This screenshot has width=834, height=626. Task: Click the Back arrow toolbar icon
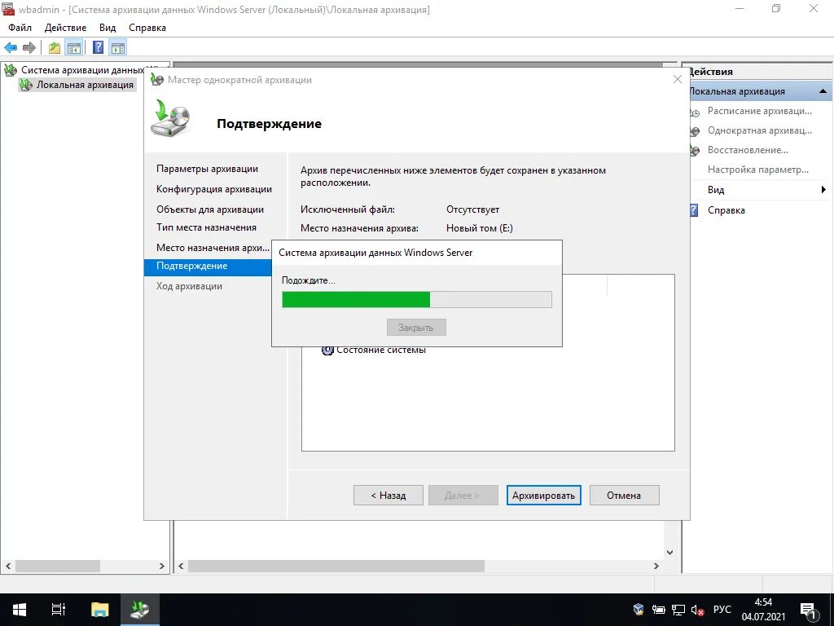[10, 48]
